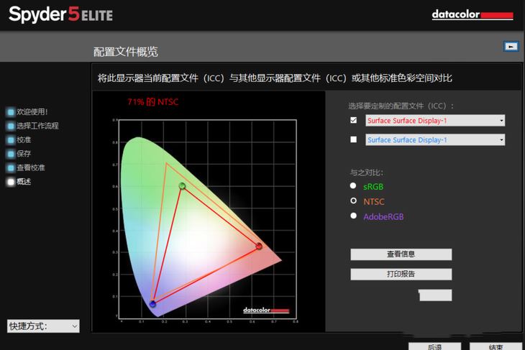Viewport: 525px width, 350px height.
Task: Click the sRGB green label
Action: [373, 187]
